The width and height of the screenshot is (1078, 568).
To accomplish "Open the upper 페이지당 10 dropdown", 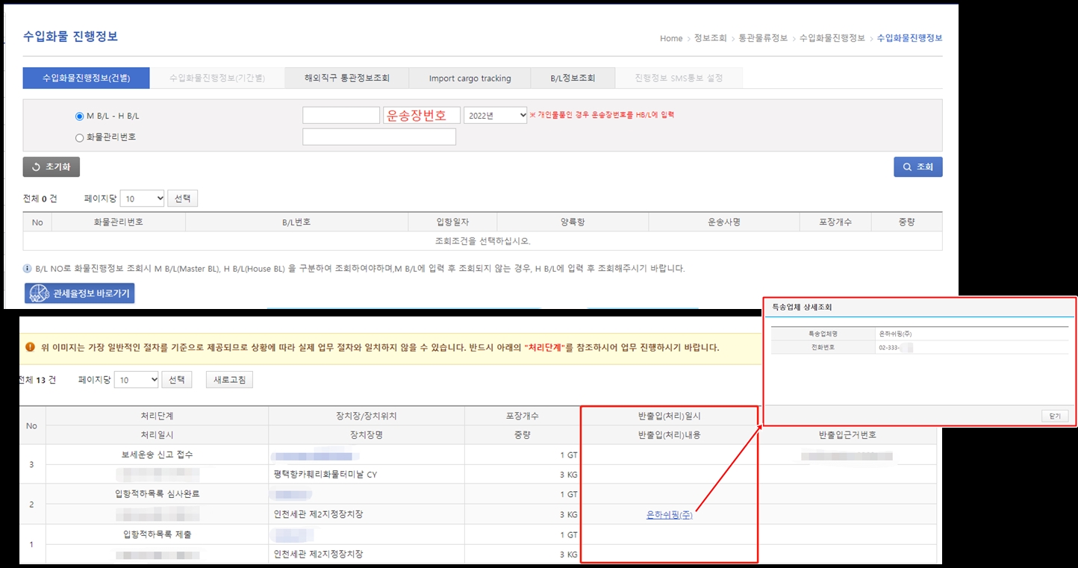I will [142, 199].
